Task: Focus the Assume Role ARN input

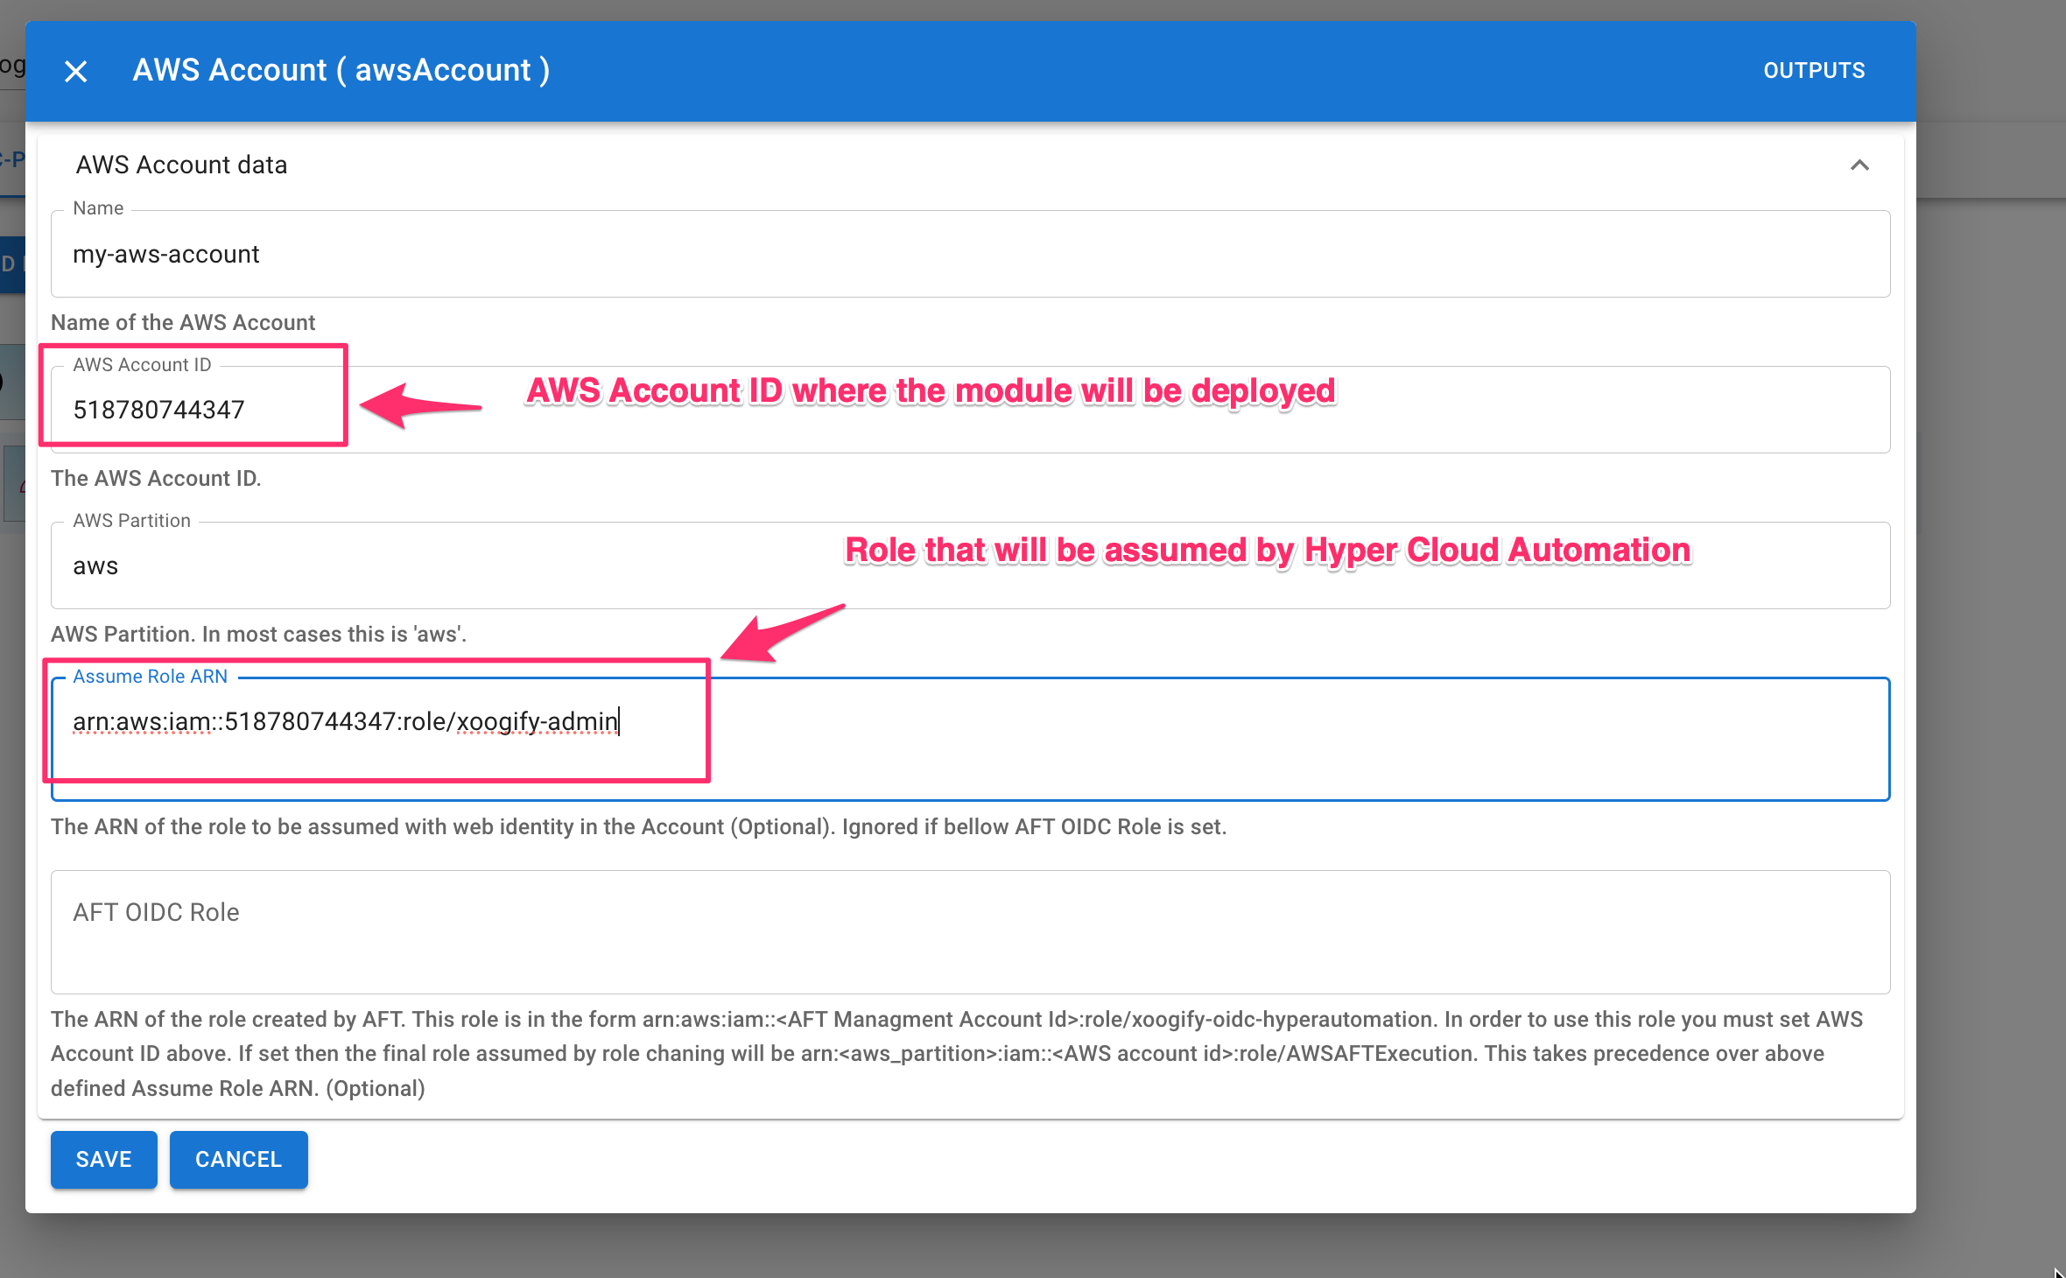Action: (963, 721)
